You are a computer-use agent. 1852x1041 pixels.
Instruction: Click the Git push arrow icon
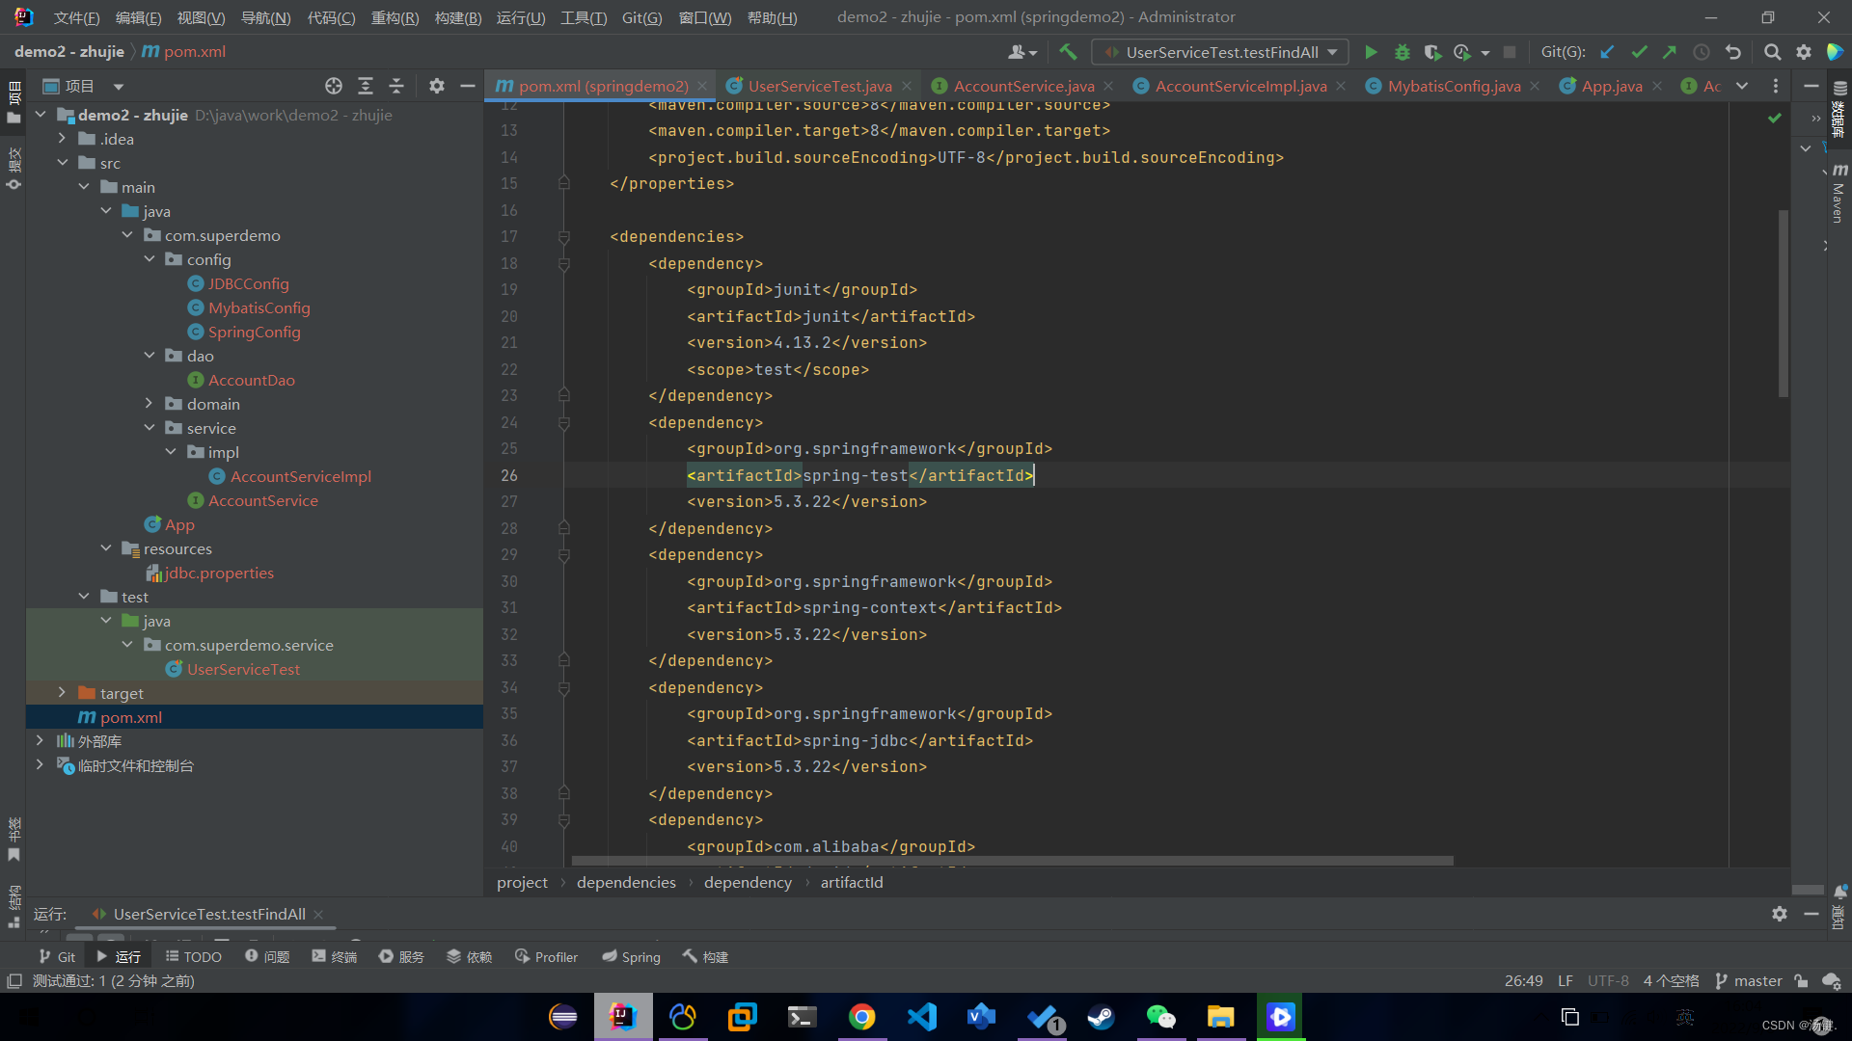point(1670,52)
